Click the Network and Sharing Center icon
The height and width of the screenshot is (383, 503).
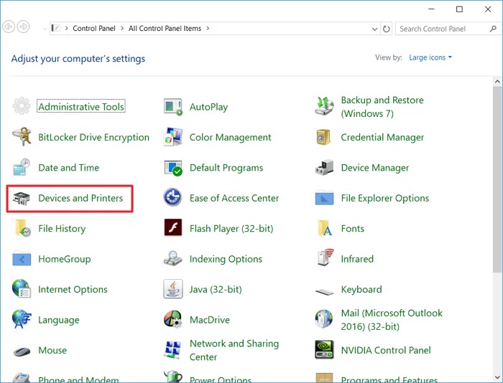pyautogui.click(x=173, y=350)
